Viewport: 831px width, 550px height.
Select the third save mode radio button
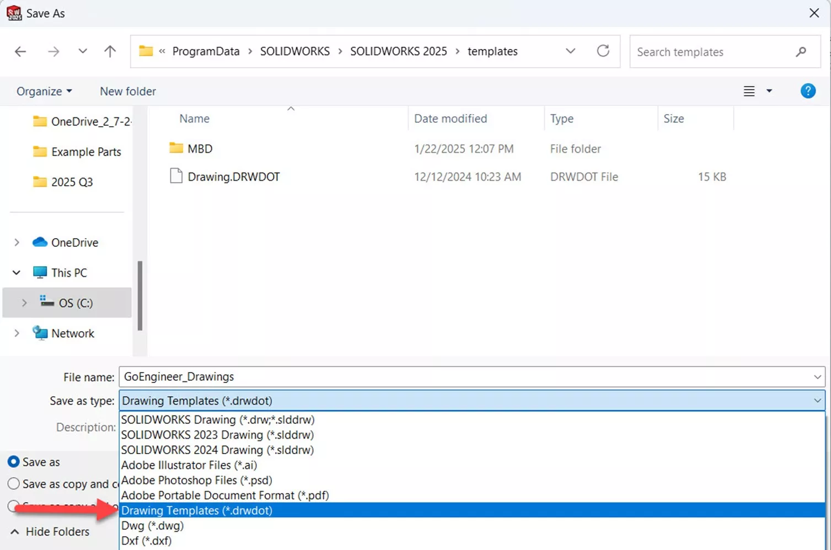click(14, 506)
